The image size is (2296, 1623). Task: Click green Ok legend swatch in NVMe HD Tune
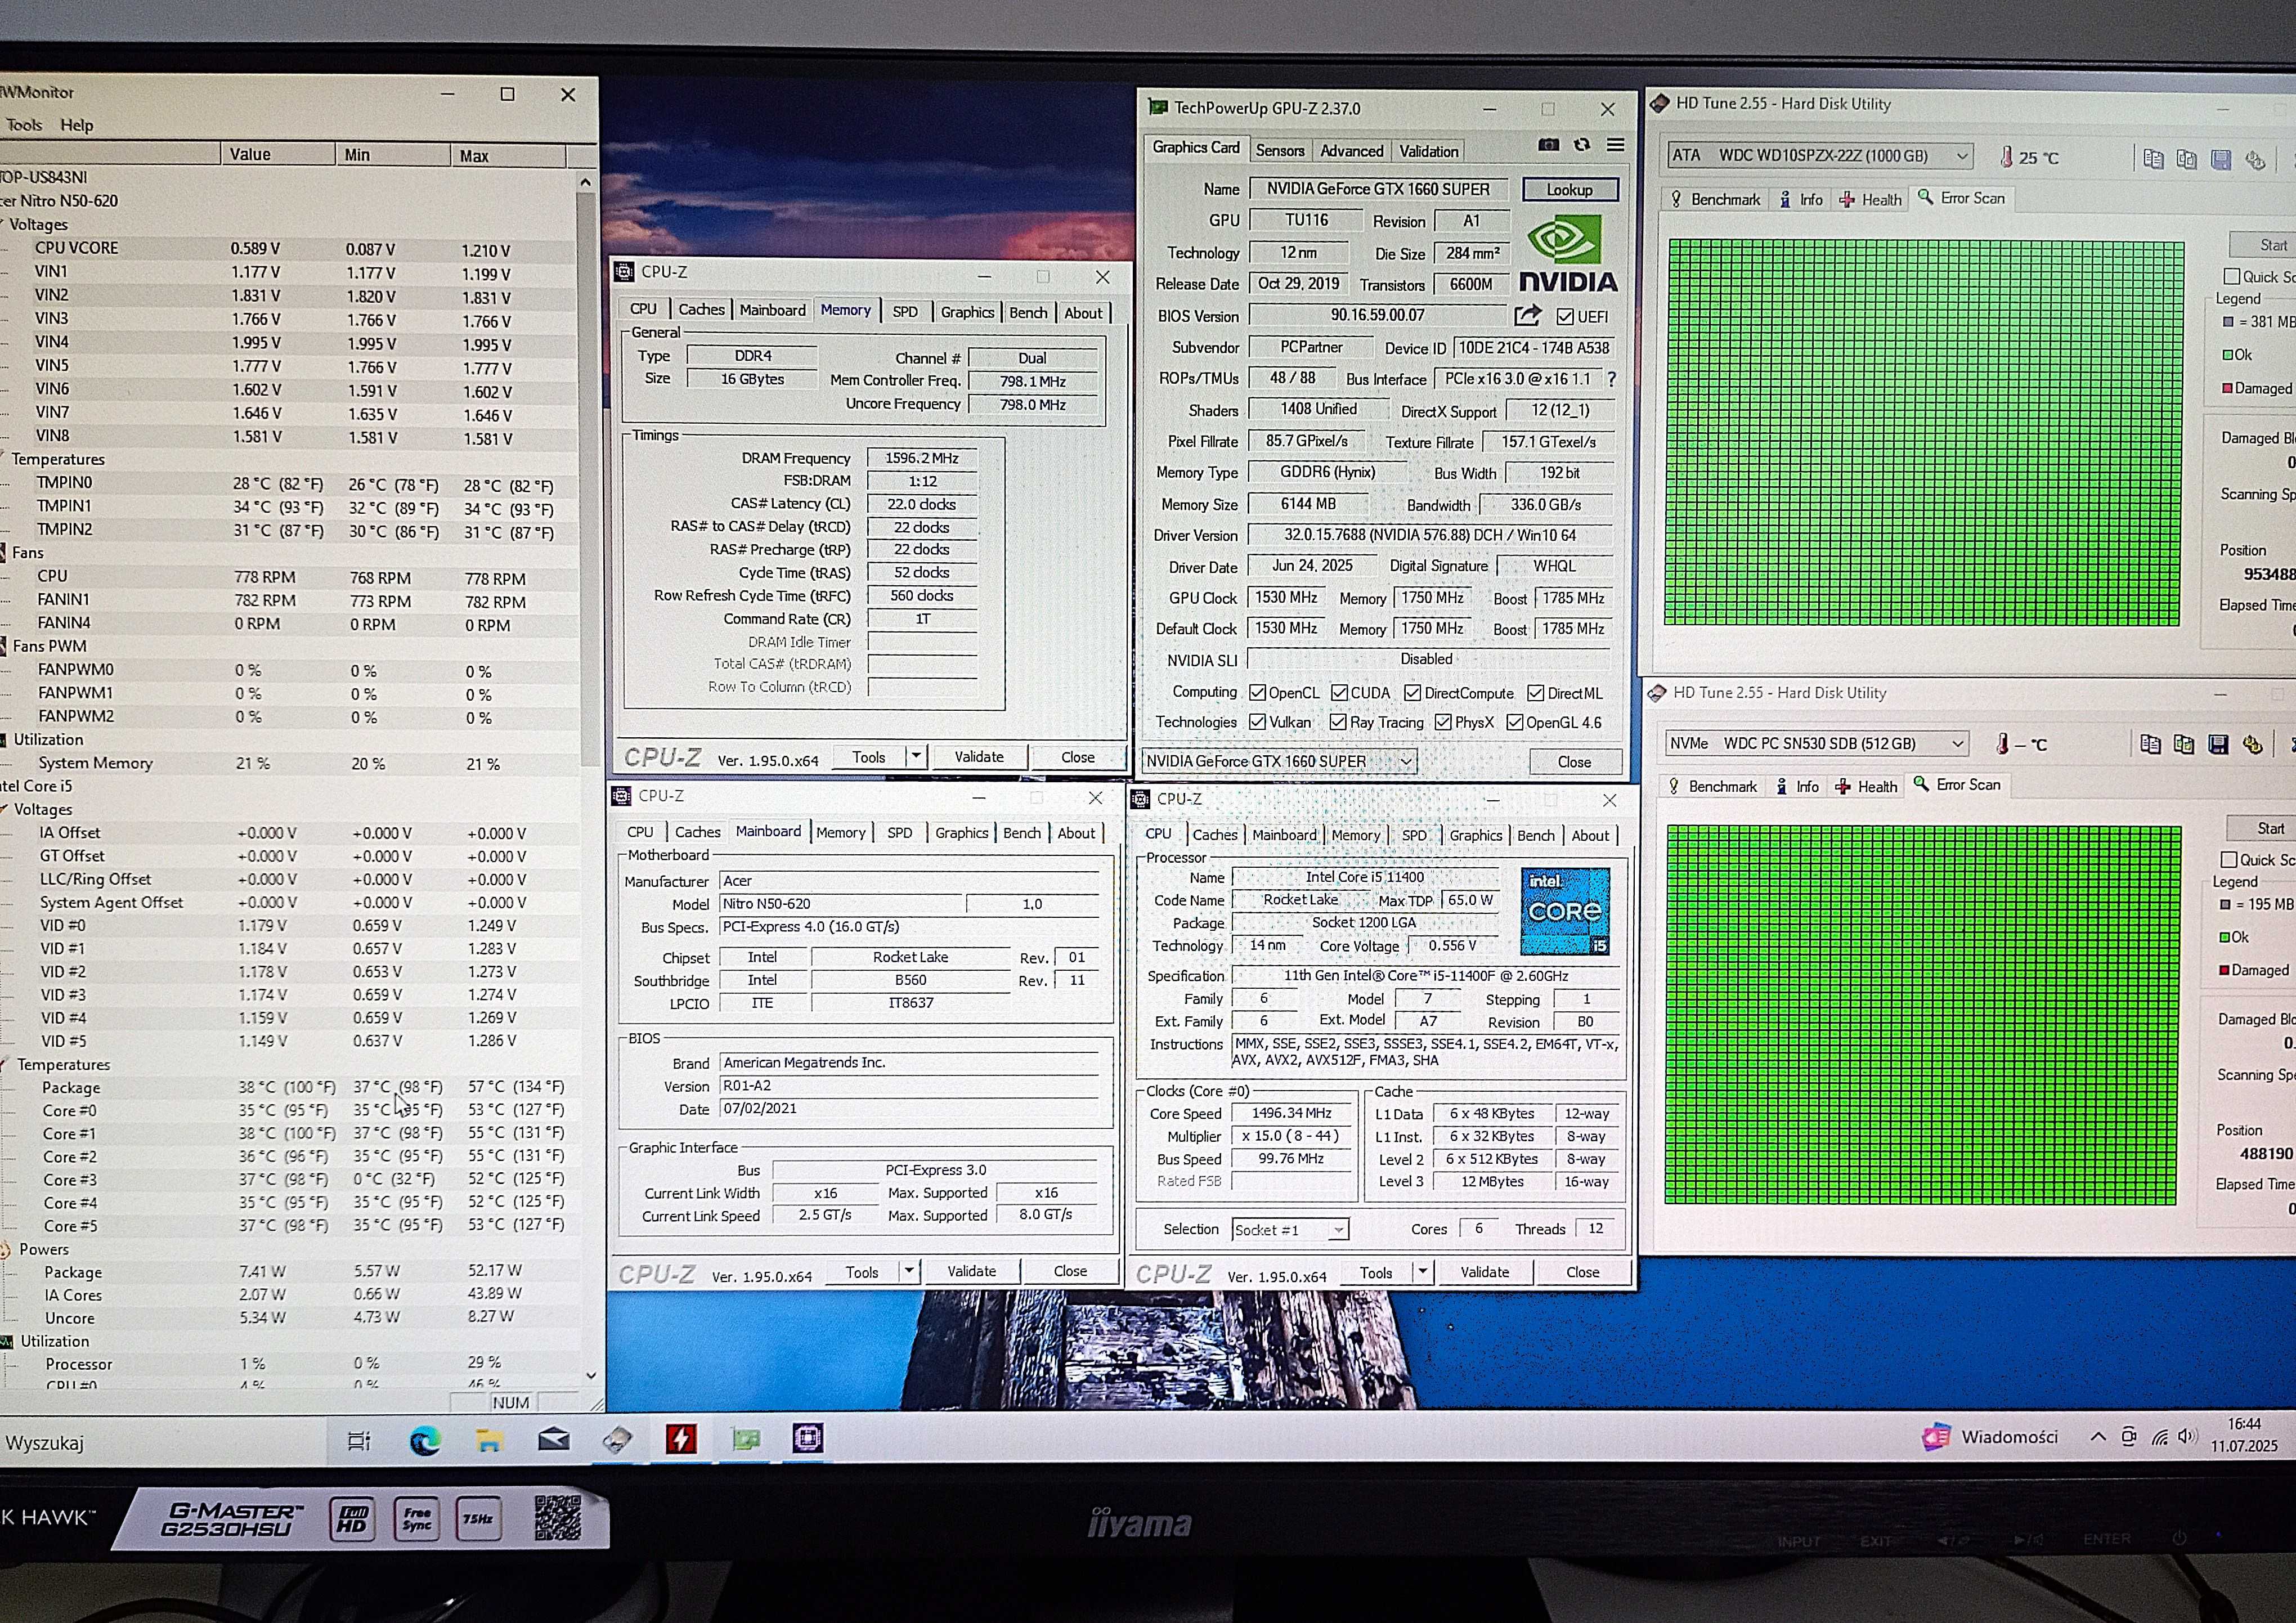2224,937
